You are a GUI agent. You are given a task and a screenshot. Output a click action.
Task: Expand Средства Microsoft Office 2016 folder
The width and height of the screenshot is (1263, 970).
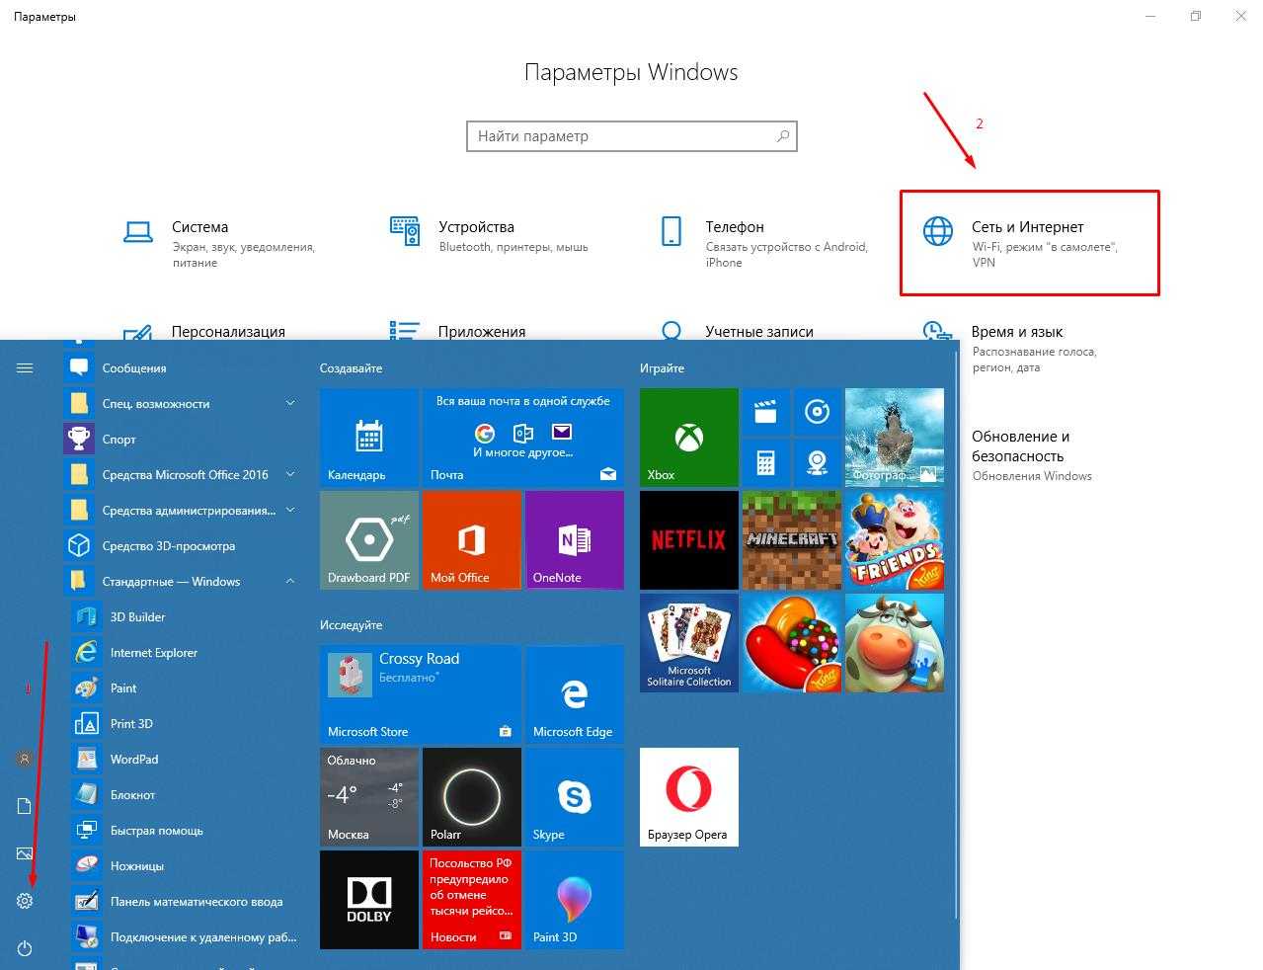pos(290,475)
